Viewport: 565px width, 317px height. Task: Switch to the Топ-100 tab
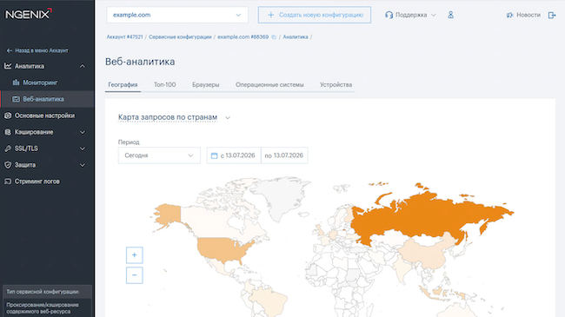tap(164, 84)
